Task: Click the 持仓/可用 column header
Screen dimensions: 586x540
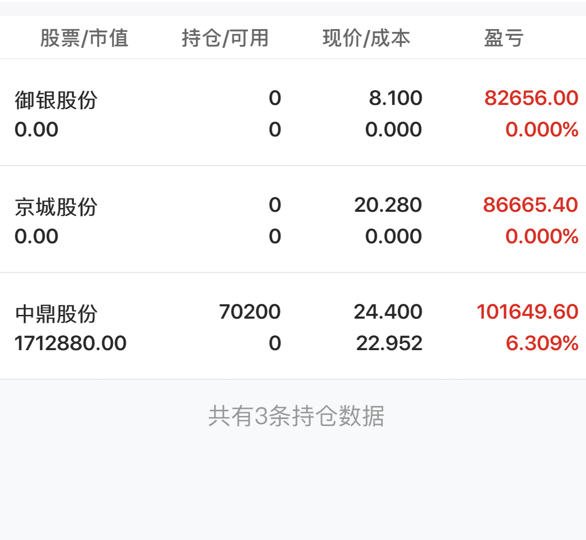Action: pyautogui.click(x=225, y=38)
